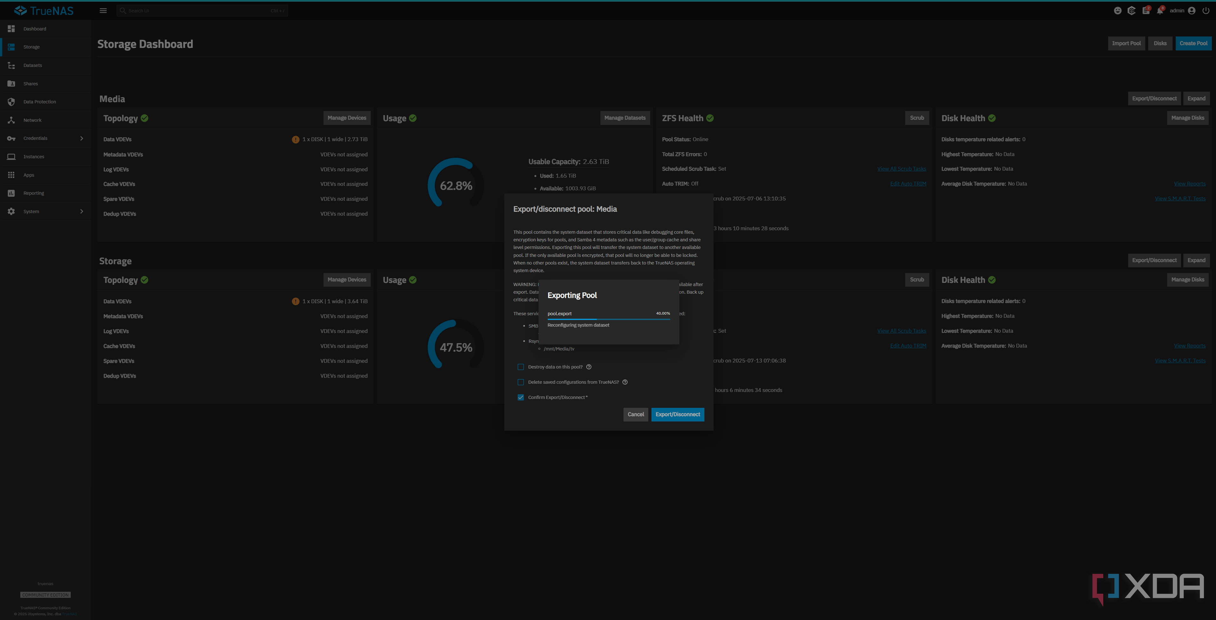Viewport: 1216px width, 620px height.
Task: Open the Disks button
Action: point(1160,43)
